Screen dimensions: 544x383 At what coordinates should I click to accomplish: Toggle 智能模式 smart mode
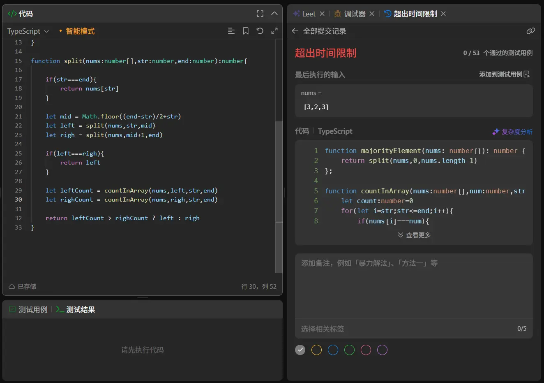click(80, 31)
